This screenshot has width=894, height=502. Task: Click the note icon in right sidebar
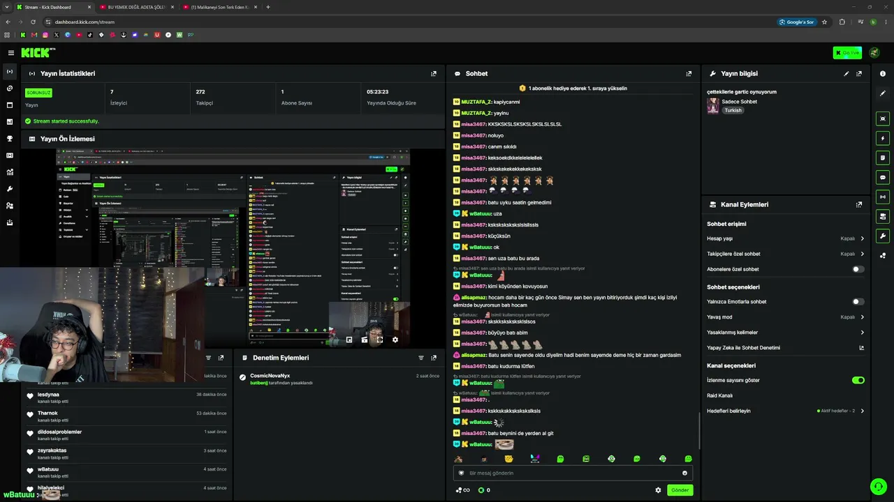point(883,158)
